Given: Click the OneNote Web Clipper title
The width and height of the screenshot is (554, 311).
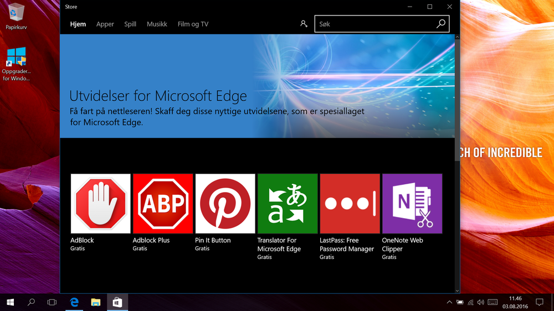Looking at the screenshot, I should [x=402, y=244].
